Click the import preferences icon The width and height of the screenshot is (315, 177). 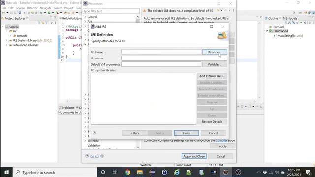(x=92, y=156)
